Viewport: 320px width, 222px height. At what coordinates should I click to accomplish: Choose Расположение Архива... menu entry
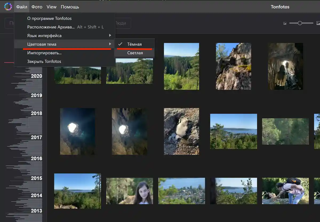click(65, 27)
